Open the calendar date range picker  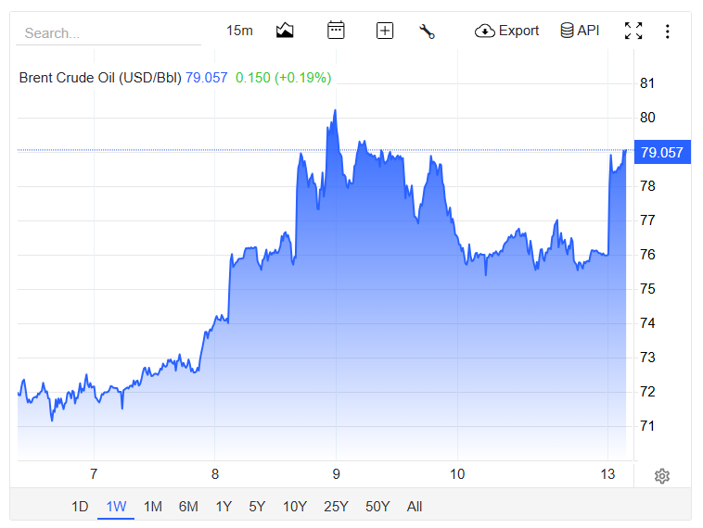tap(336, 31)
